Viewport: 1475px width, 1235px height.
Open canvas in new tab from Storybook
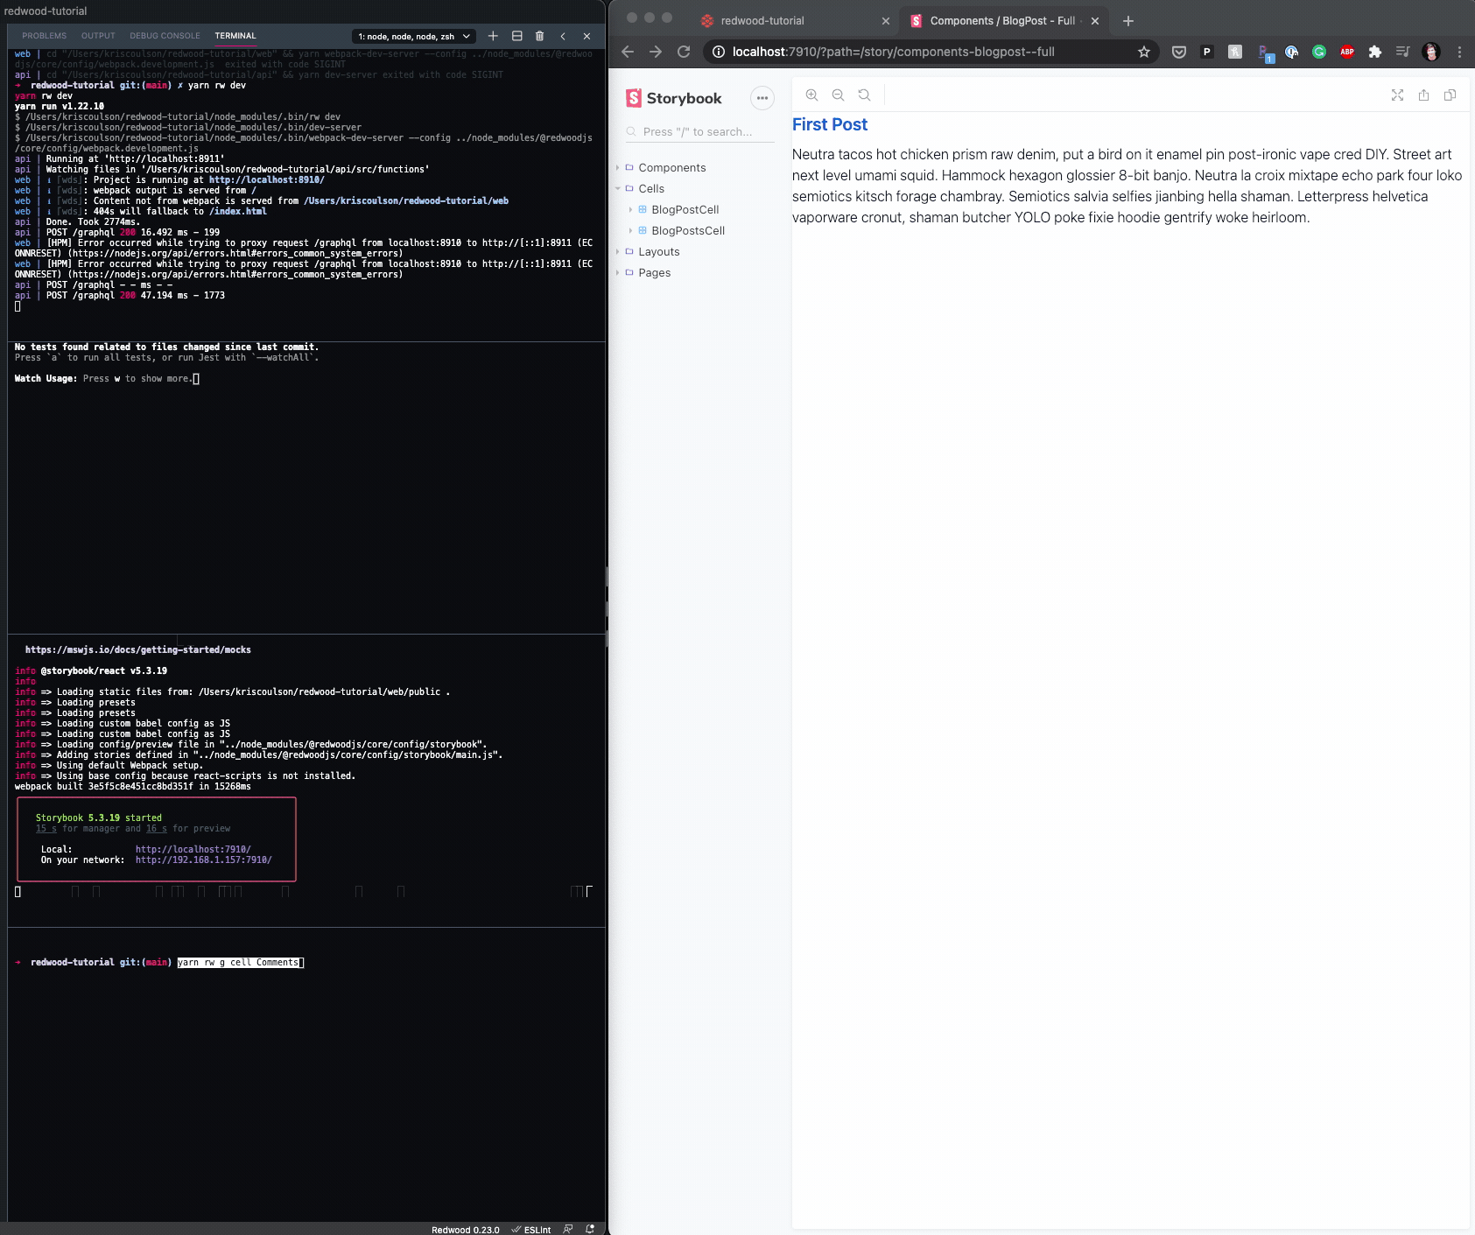pos(1424,95)
